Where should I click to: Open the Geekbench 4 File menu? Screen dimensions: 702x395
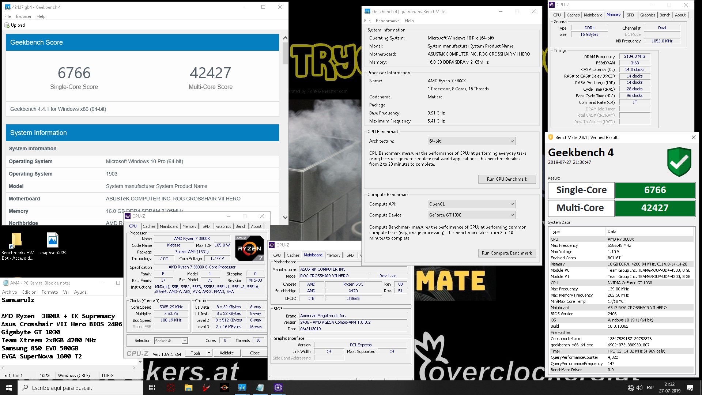[x=7, y=16]
